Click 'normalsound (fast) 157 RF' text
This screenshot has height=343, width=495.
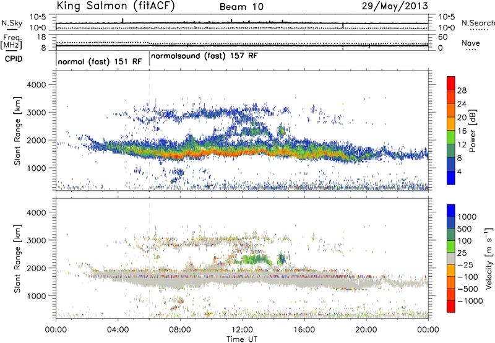204,56
